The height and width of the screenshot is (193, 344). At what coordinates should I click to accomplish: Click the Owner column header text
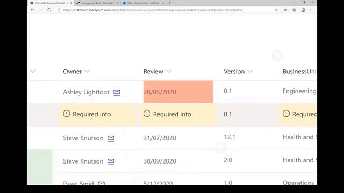point(72,71)
